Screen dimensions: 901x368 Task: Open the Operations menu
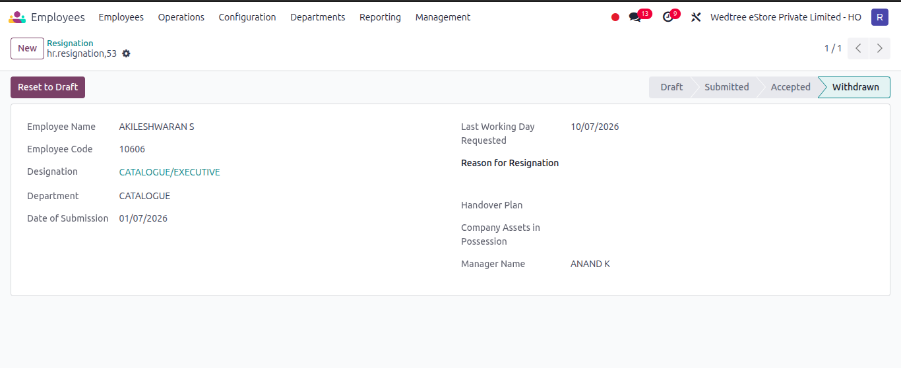181,17
